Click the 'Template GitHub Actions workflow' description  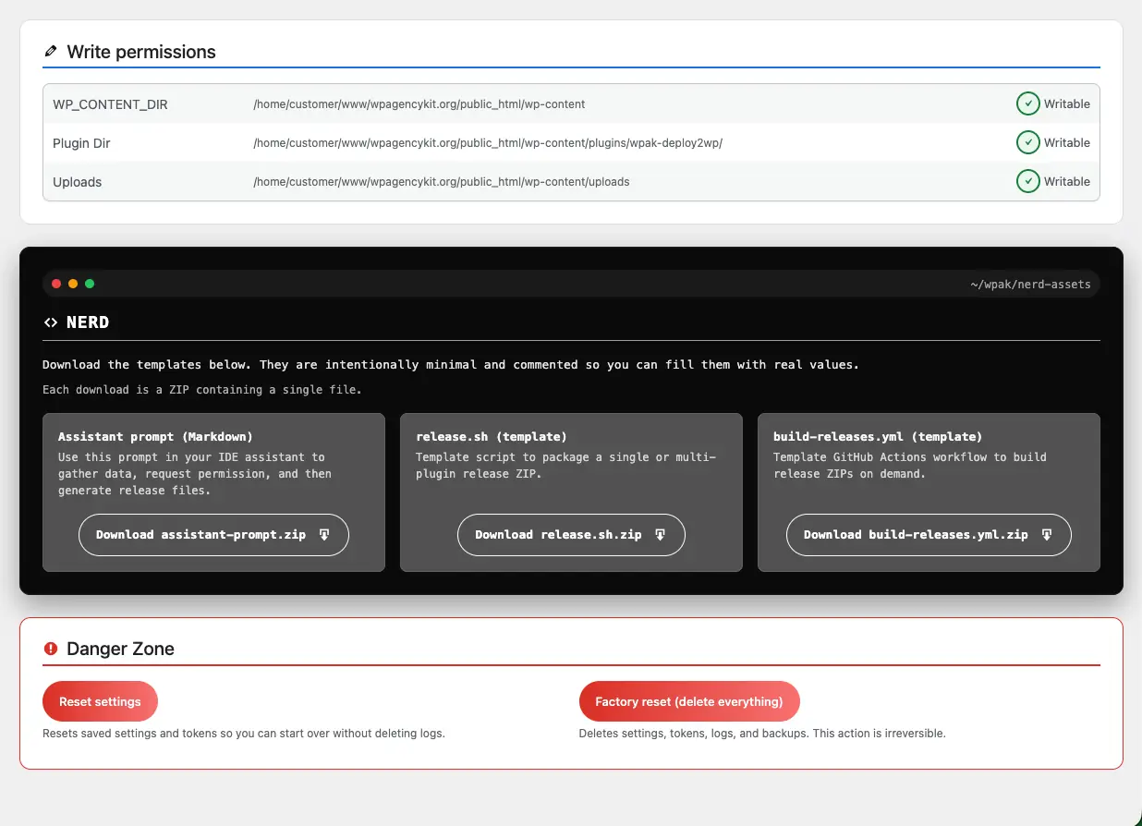click(910, 466)
